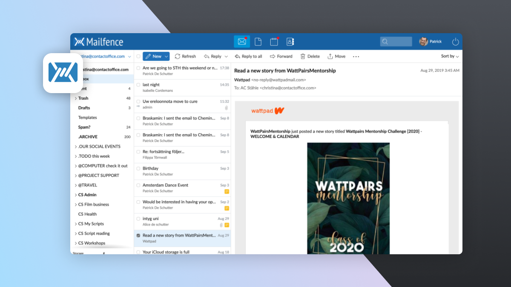Click the Reply arrow icon
The height and width of the screenshot is (287, 511).
pos(207,56)
